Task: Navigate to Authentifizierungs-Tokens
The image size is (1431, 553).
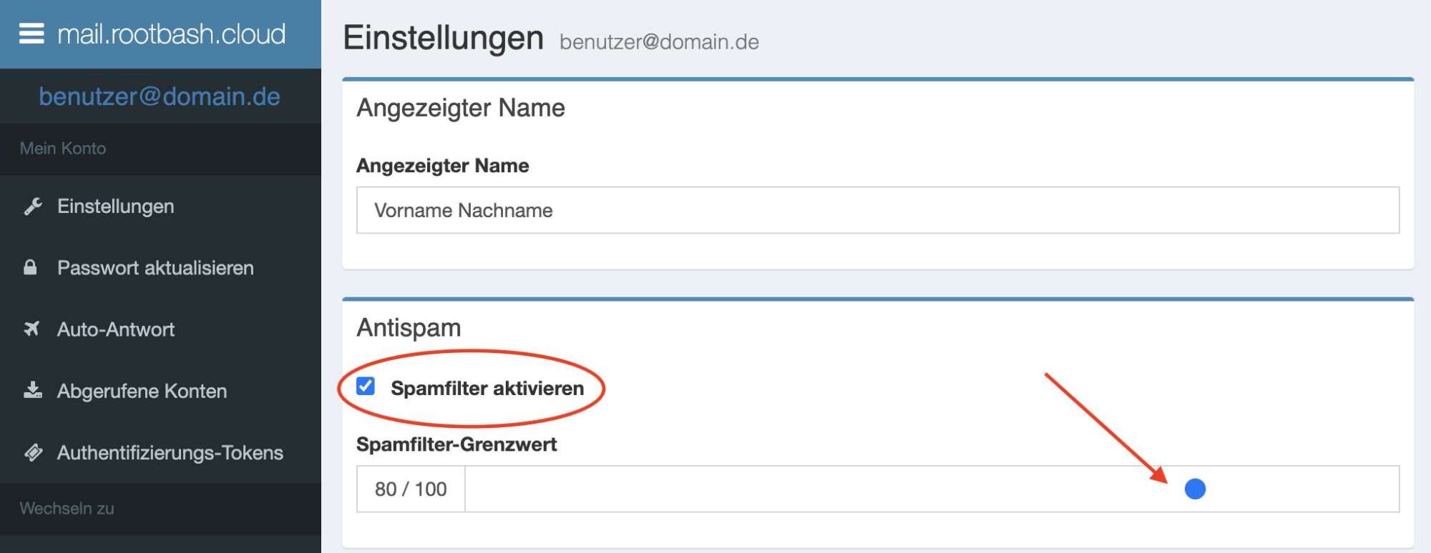Action: pyautogui.click(x=170, y=452)
